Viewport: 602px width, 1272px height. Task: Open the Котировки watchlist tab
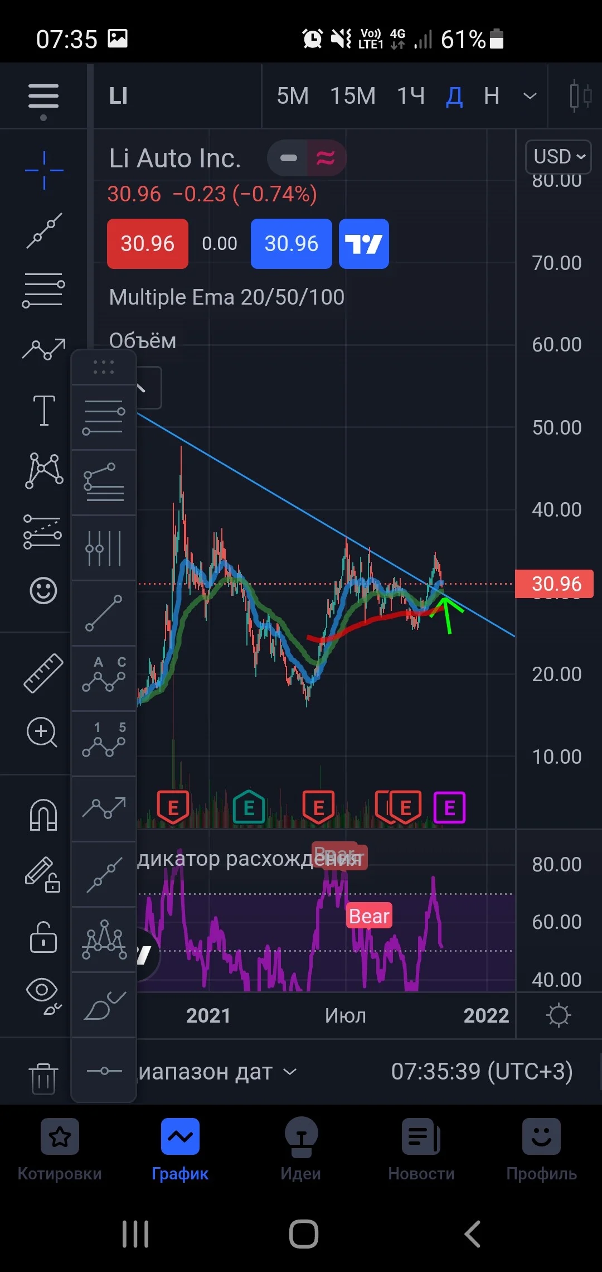(x=60, y=1149)
